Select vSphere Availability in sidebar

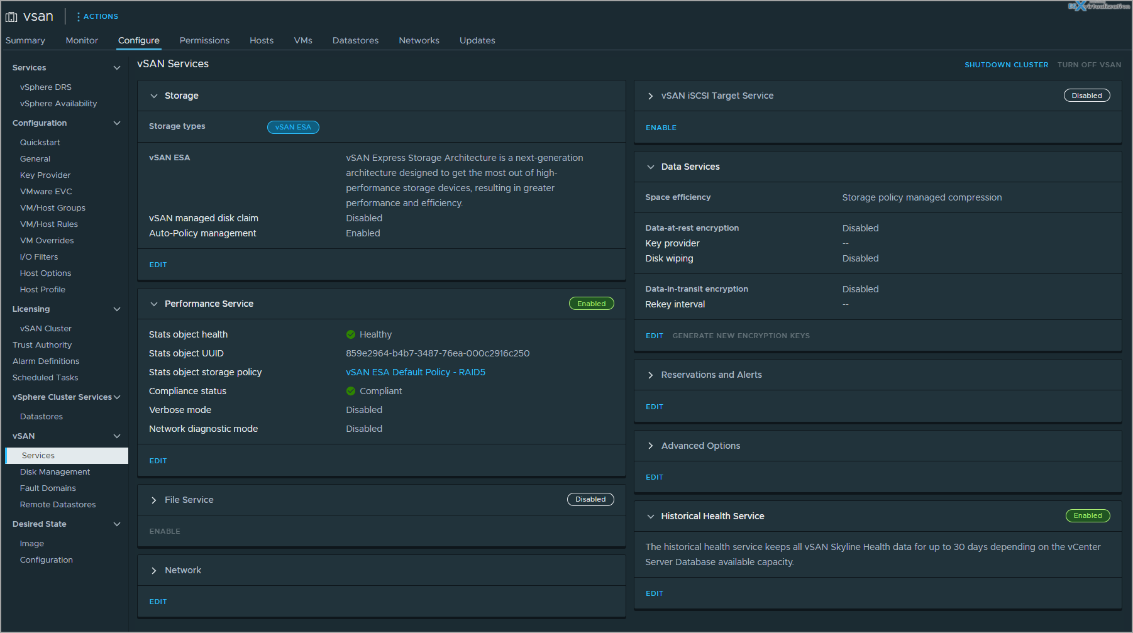coord(58,104)
